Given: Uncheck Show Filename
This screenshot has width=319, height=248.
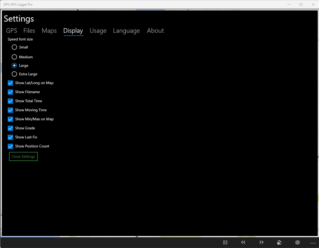Looking at the screenshot, I should click(x=10, y=92).
